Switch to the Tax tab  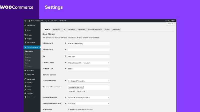tap(64, 29)
